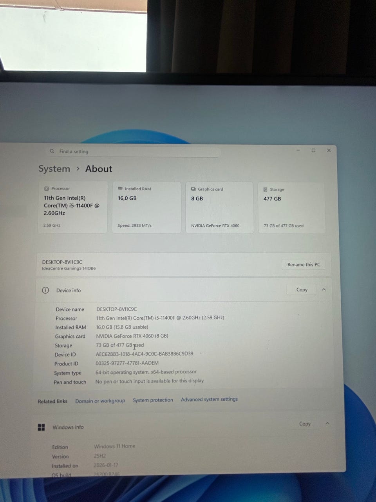The image size is (376, 502).
Task: Open the Storage summary card
Action: (292, 208)
